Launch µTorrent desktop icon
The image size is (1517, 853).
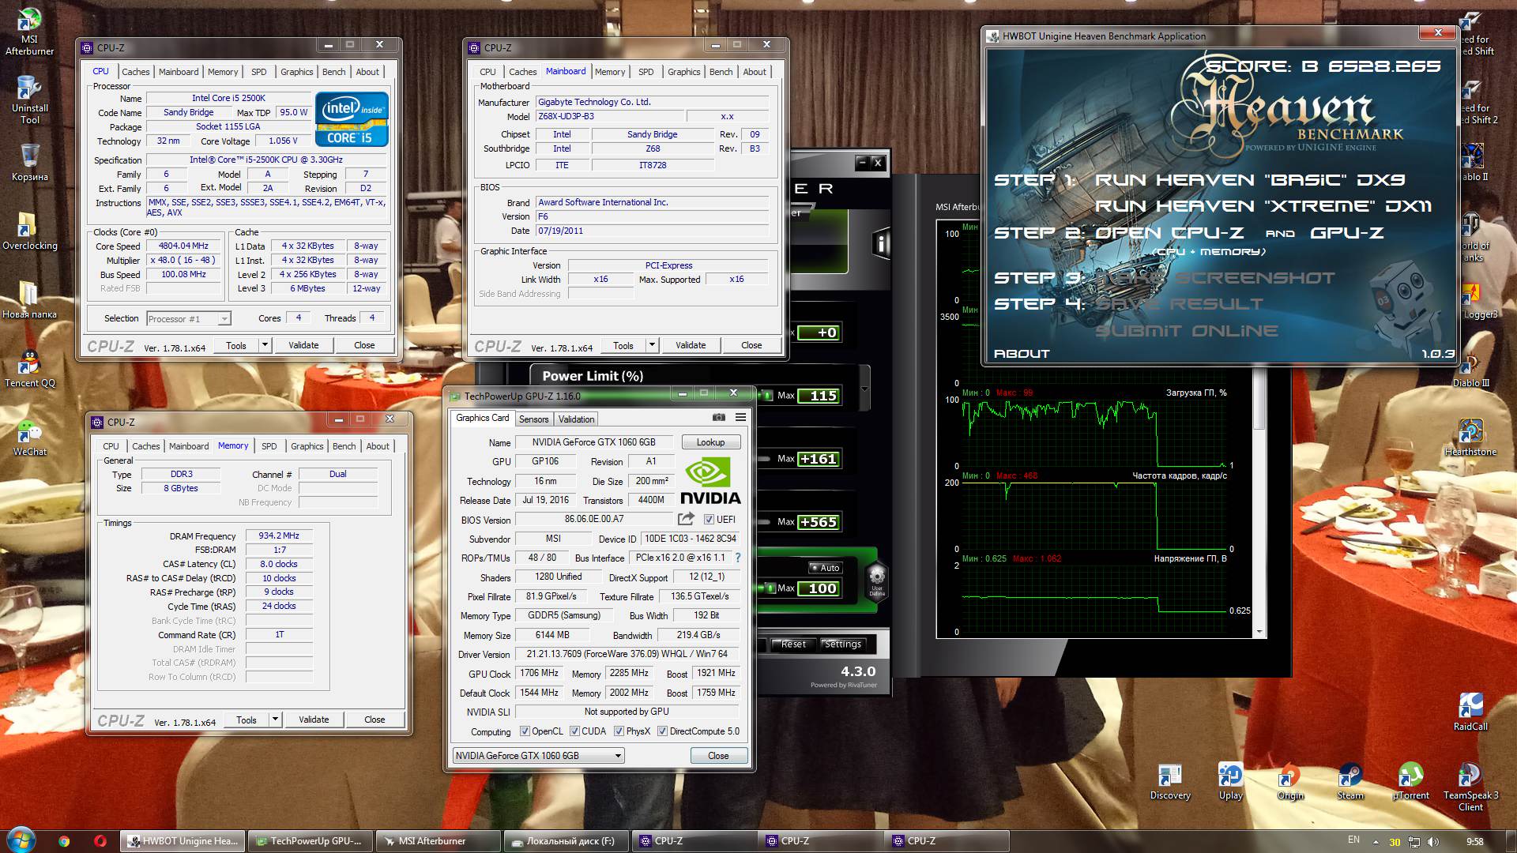click(x=1410, y=782)
